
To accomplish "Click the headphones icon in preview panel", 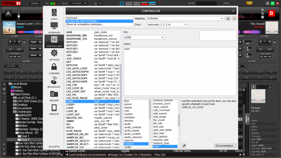I will tap(270, 87).
